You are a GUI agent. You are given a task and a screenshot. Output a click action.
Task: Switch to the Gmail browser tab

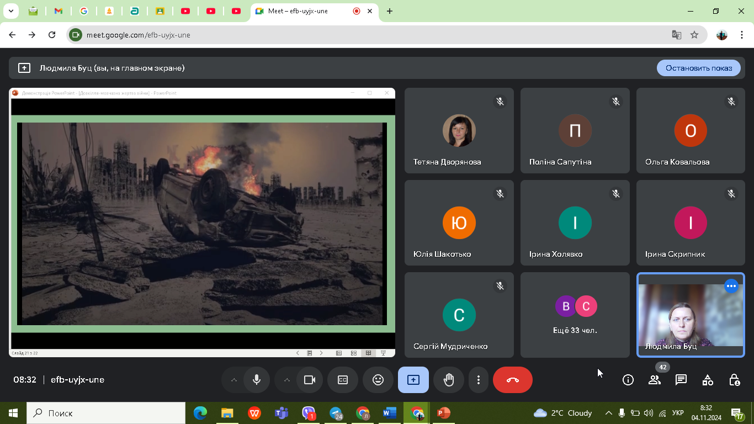(x=59, y=11)
